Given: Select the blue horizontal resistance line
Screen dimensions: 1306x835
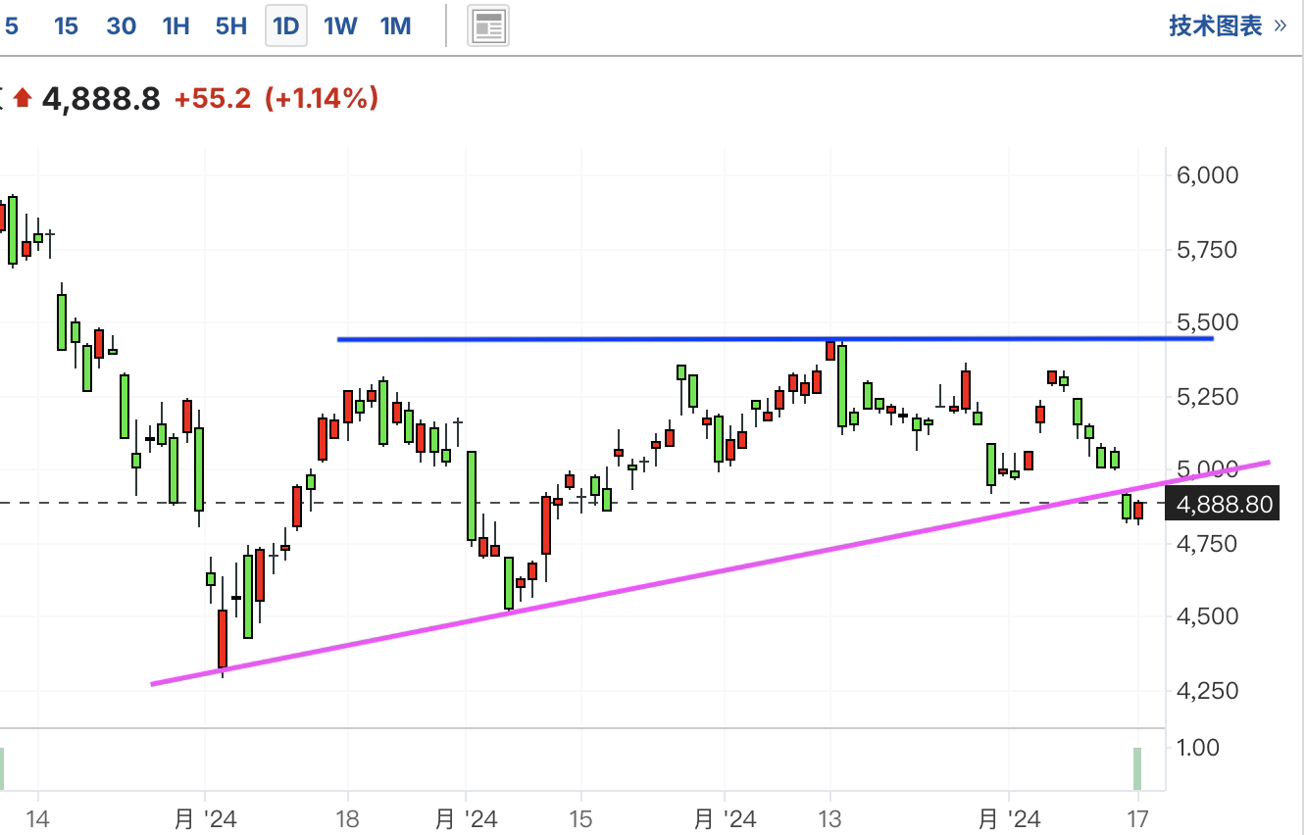Looking at the screenshot, I should coord(776,339).
